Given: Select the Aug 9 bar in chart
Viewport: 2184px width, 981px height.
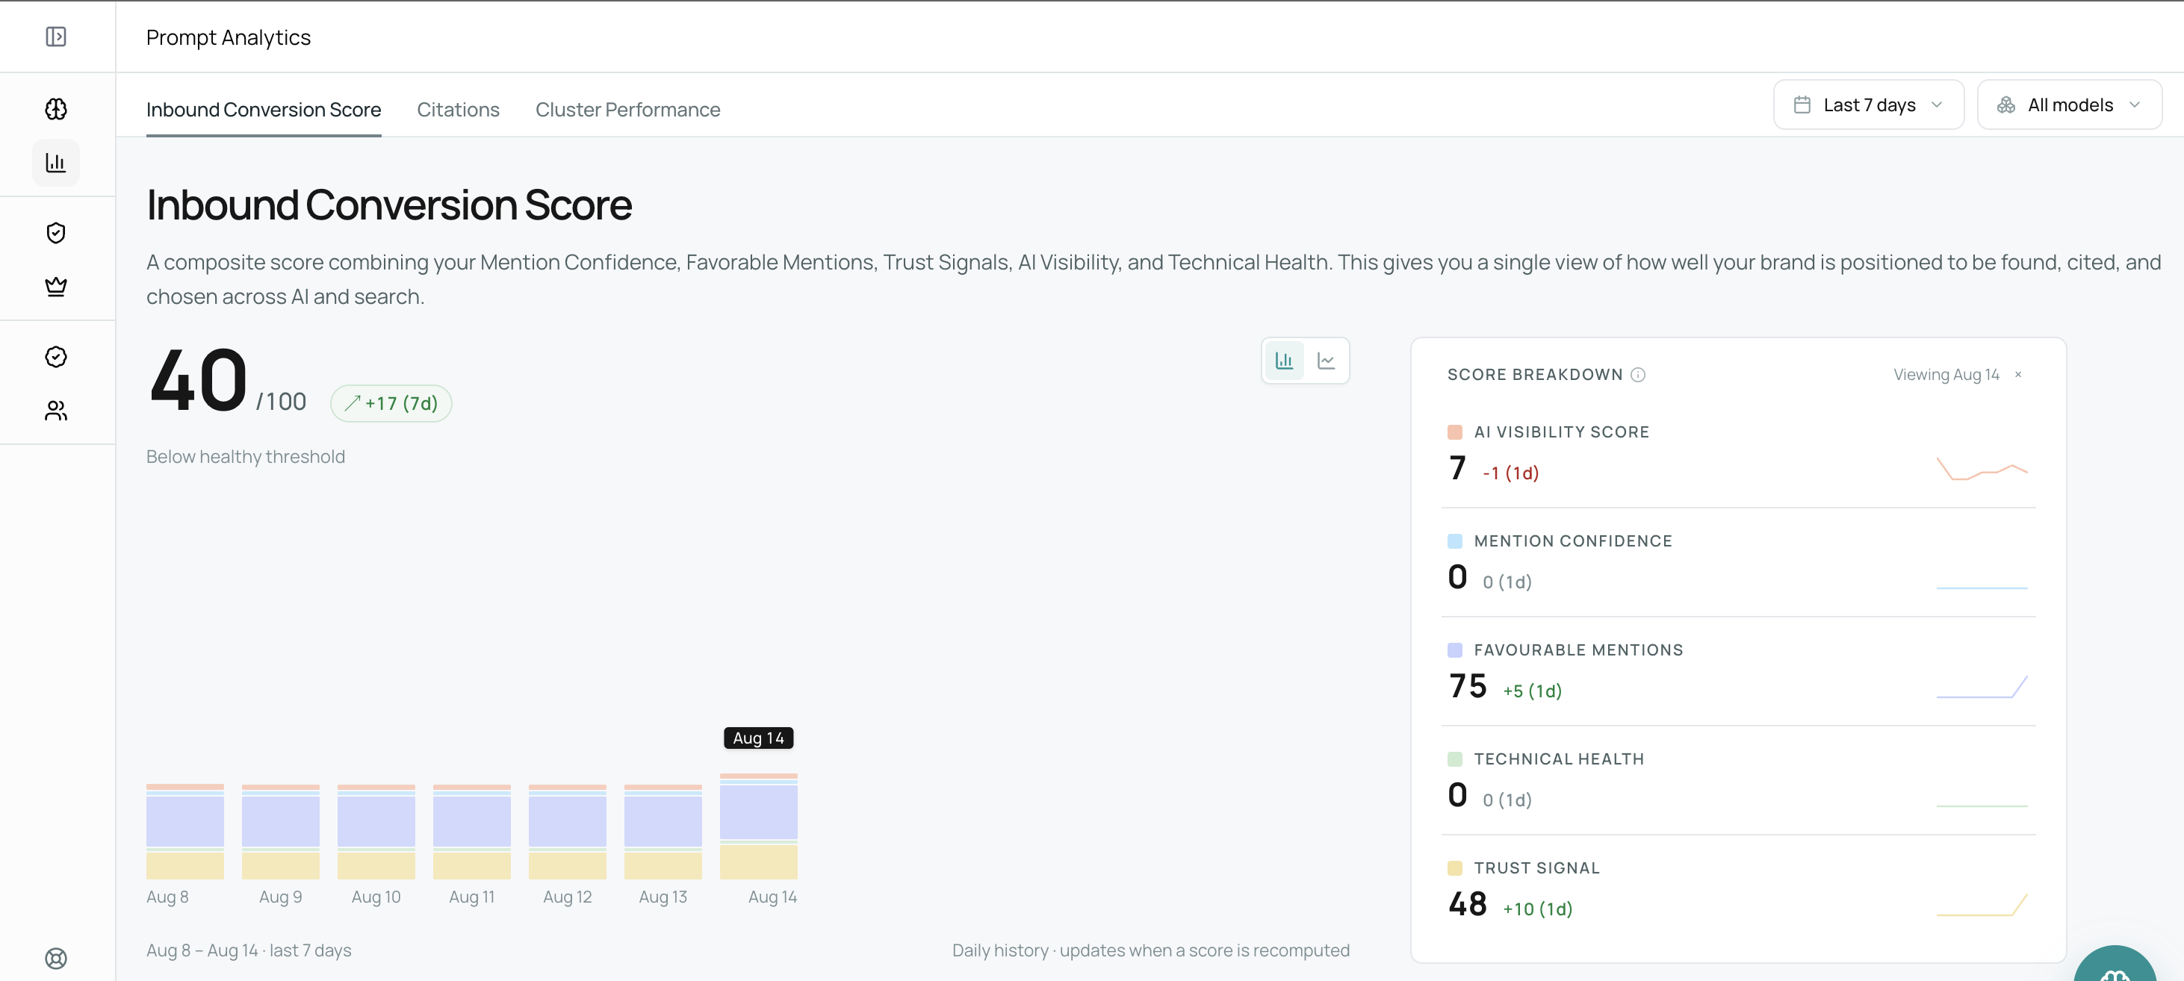Looking at the screenshot, I should (x=281, y=831).
